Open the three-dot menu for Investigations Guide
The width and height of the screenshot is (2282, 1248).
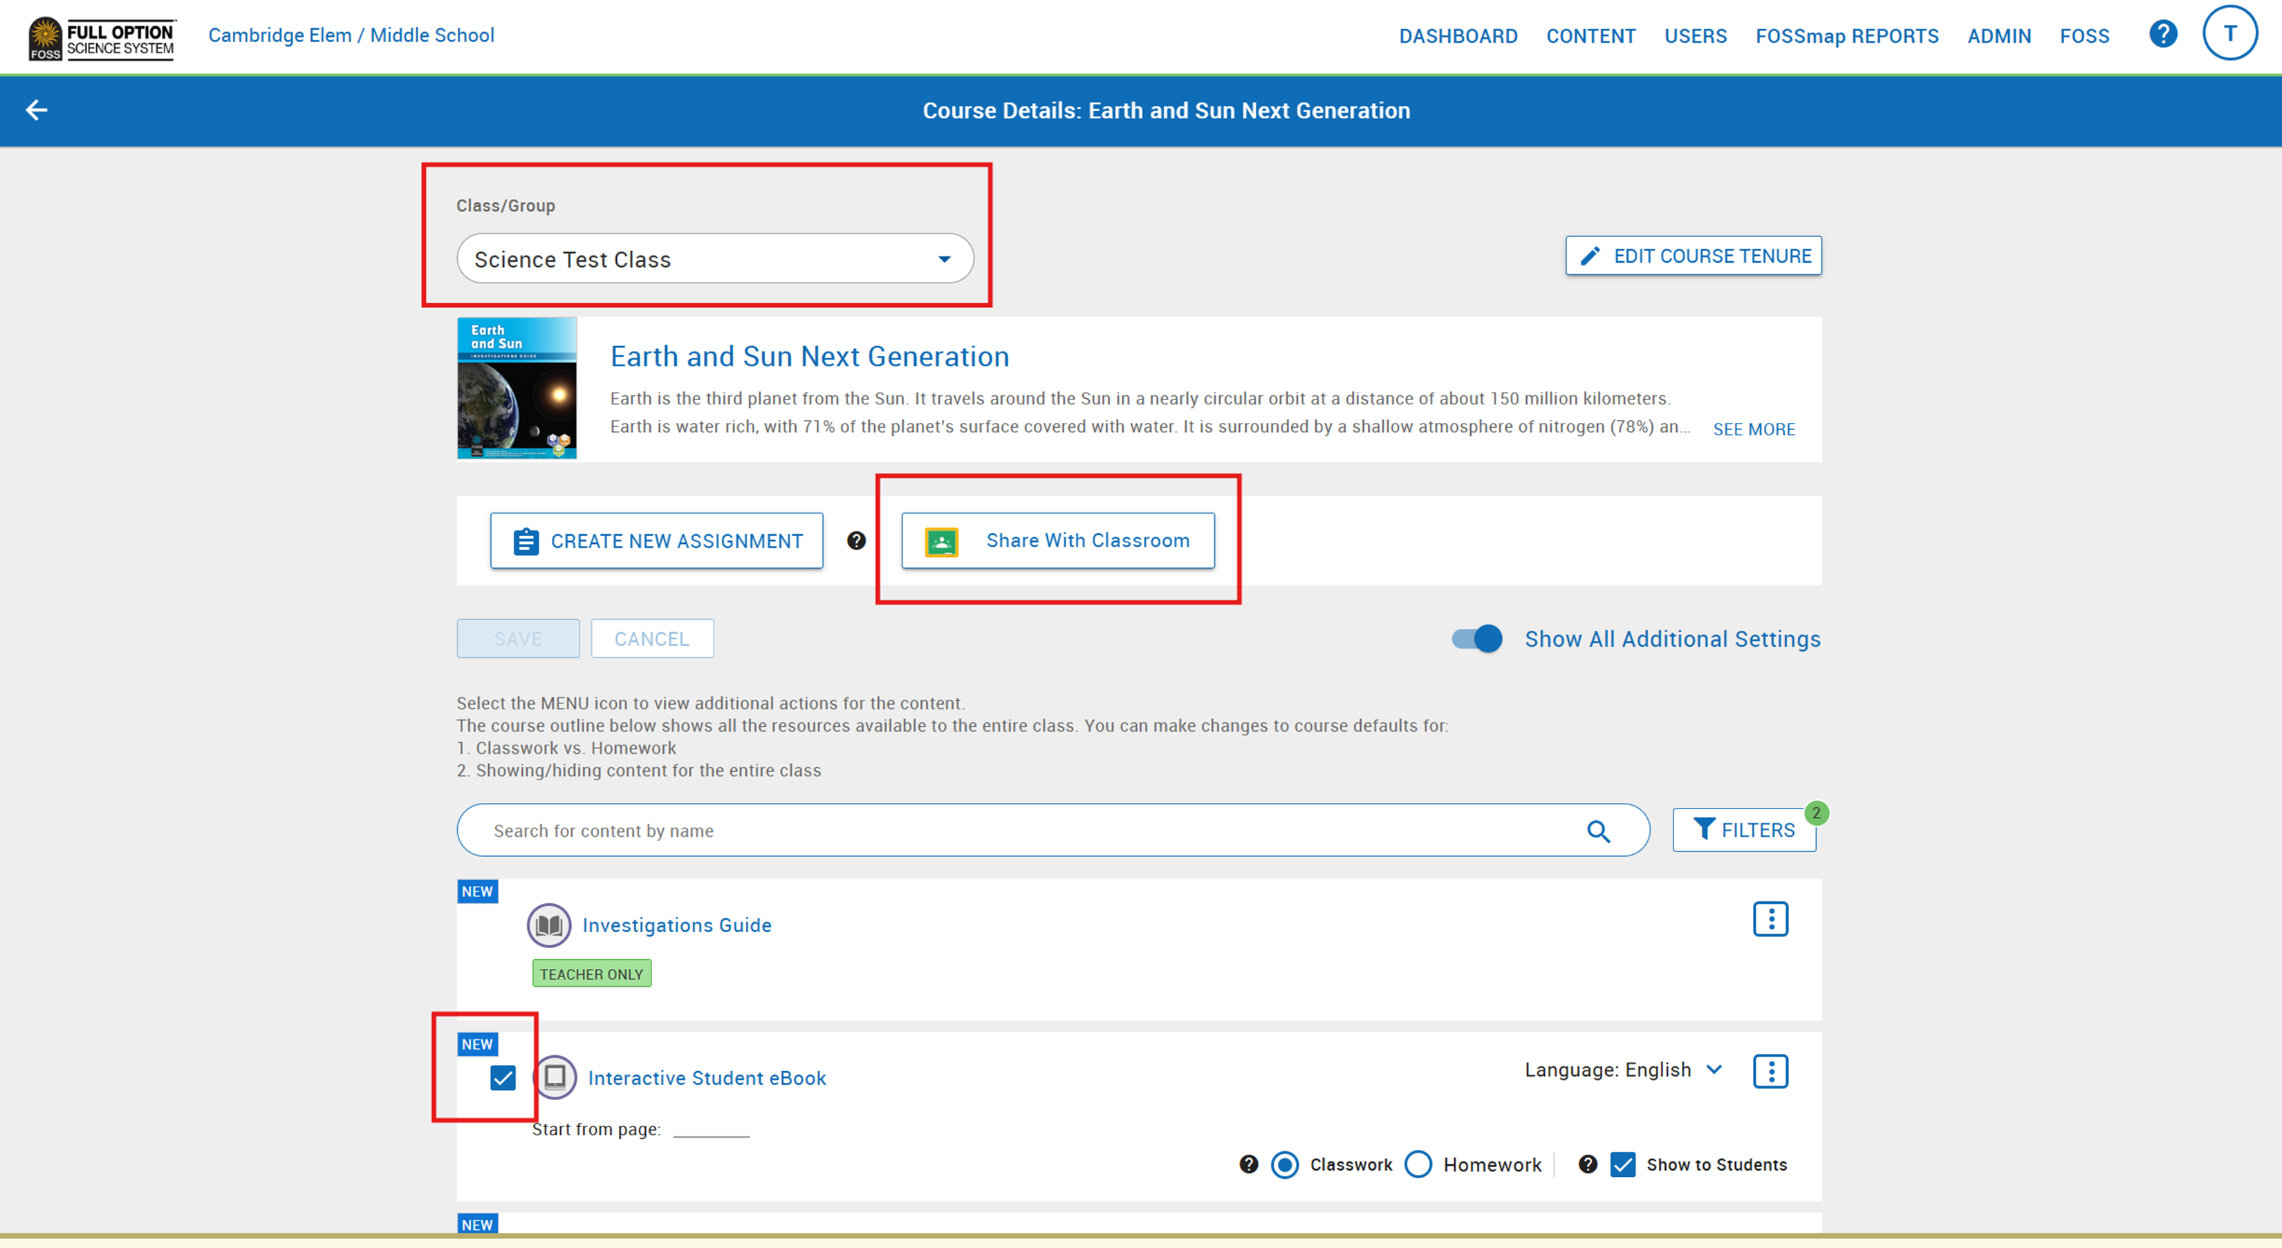(1770, 919)
